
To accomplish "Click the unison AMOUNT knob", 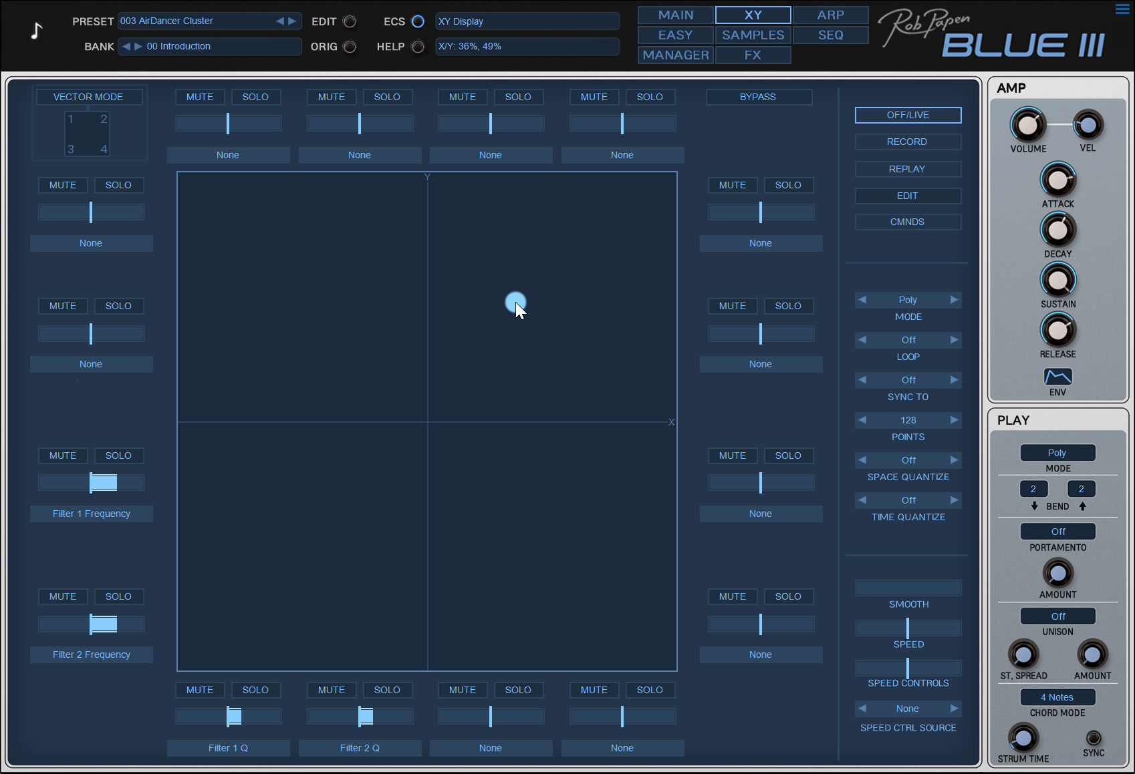I will pyautogui.click(x=1092, y=654).
